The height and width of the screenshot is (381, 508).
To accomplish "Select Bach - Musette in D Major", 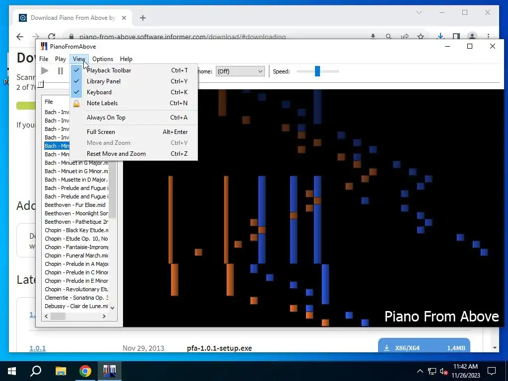I will tap(76, 180).
